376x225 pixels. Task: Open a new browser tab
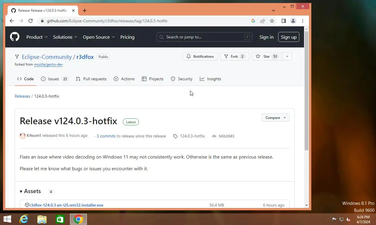click(x=85, y=11)
